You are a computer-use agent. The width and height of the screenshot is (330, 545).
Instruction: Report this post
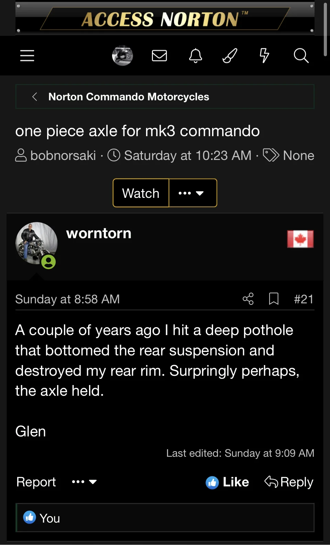pyautogui.click(x=36, y=482)
